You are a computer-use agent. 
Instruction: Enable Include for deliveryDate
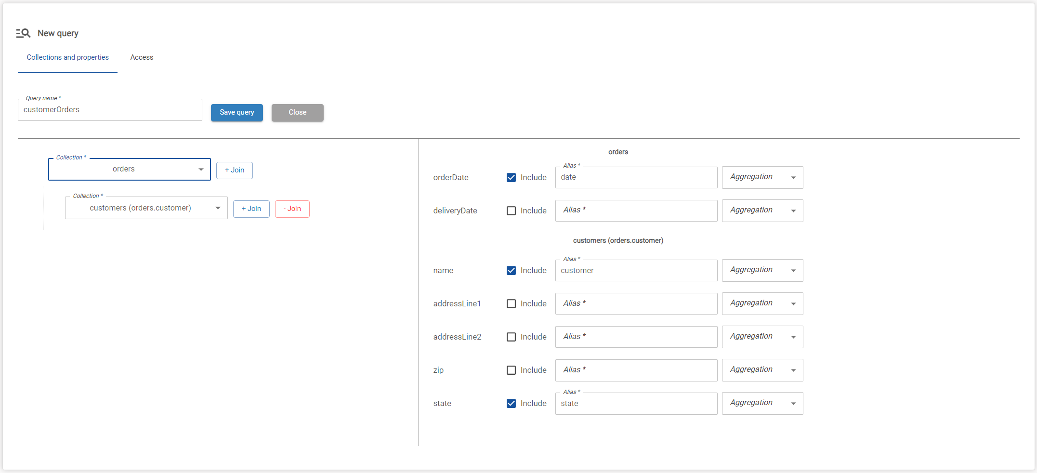point(511,210)
